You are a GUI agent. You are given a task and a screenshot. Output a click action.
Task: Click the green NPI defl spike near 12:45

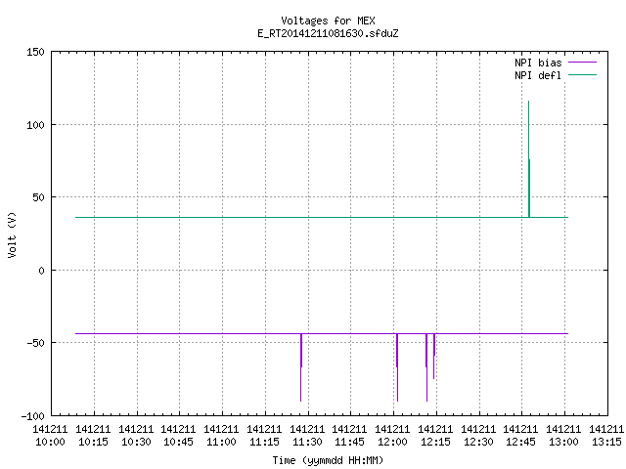click(x=529, y=159)
